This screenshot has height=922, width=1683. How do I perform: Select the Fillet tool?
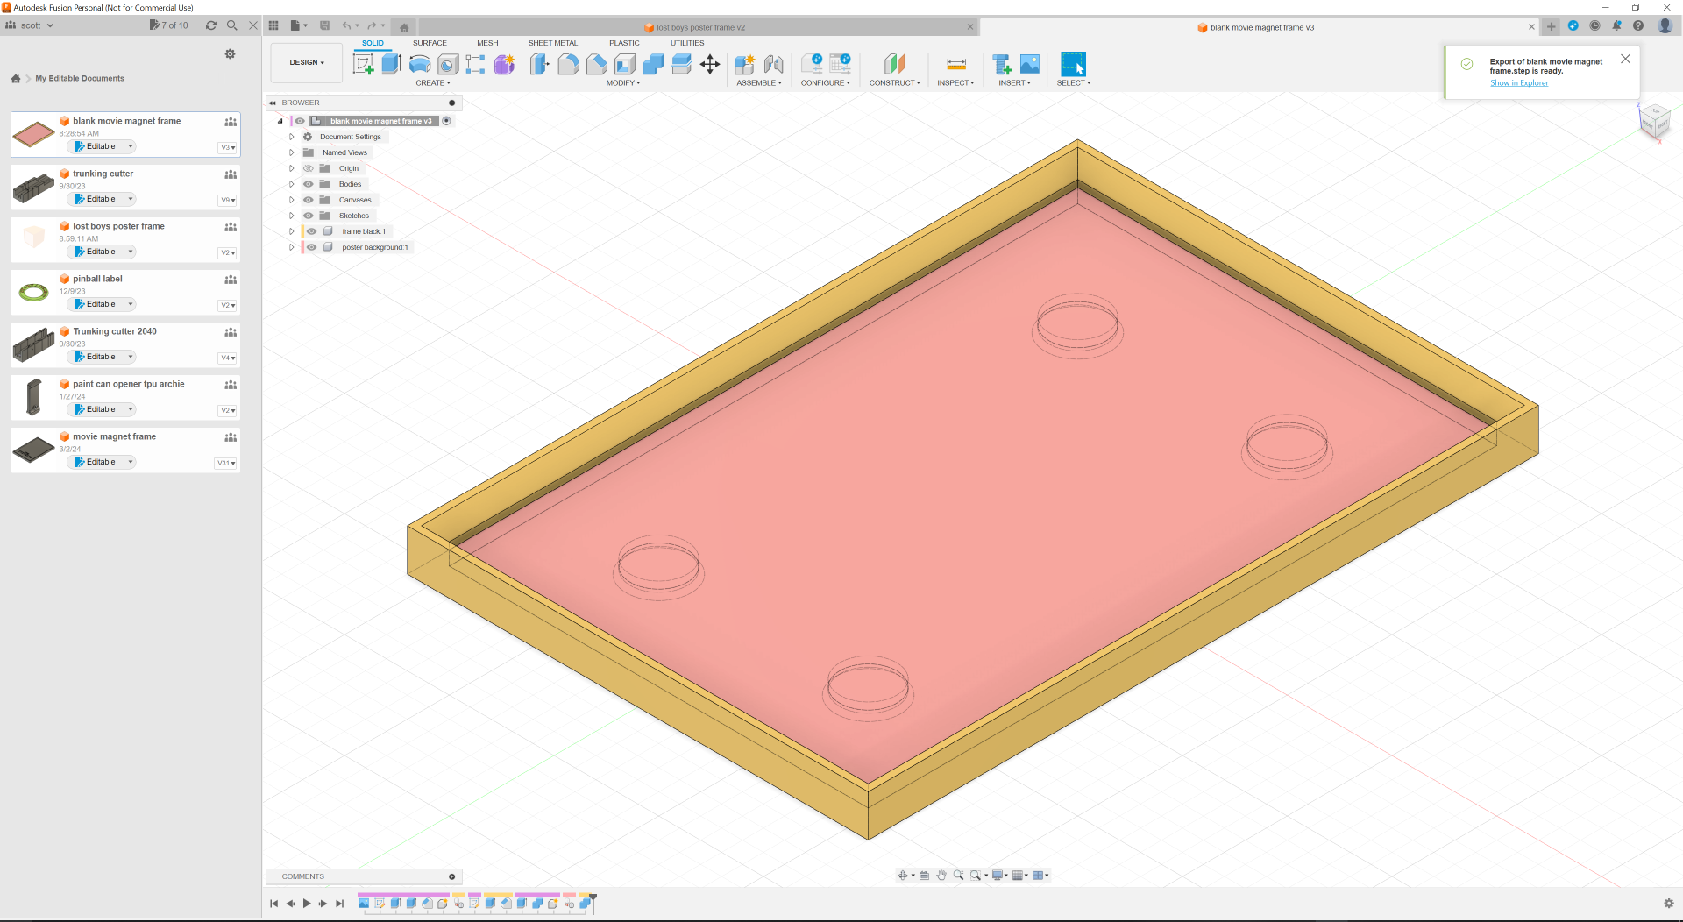(568, 64)
